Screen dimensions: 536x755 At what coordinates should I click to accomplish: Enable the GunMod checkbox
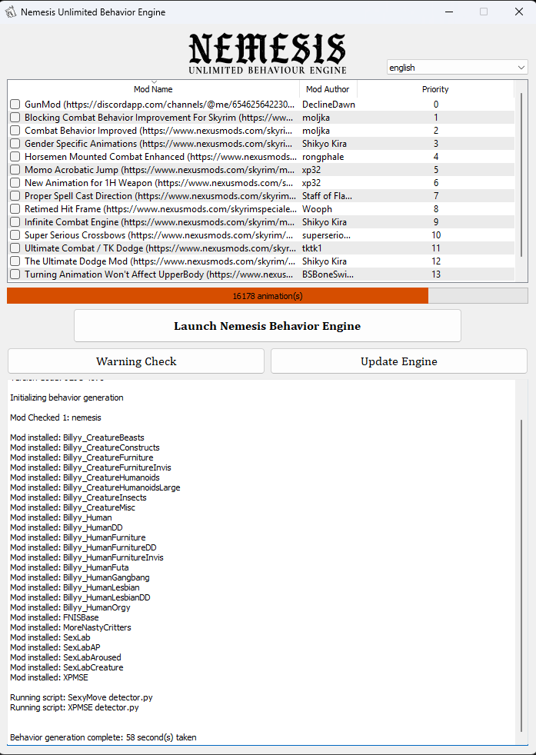point(15,105)
